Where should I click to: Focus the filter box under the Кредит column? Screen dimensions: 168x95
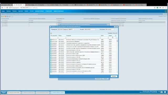[x=112, y=38]
